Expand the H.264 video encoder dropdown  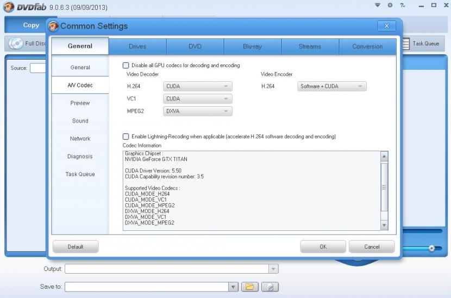pos(332,86)
